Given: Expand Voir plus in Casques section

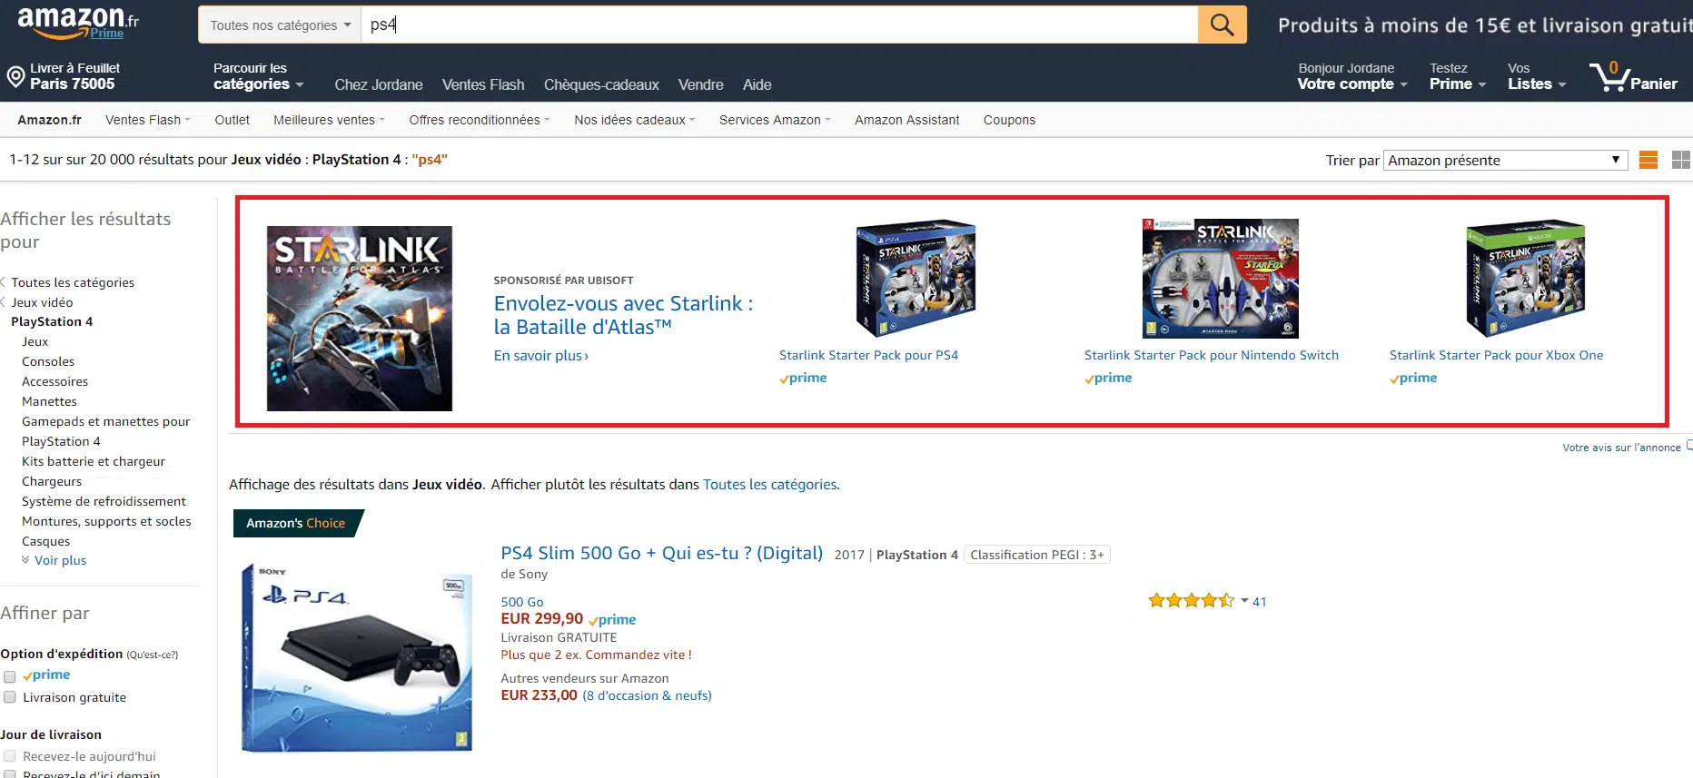Looking at the screenshot, I should (58, 560).
